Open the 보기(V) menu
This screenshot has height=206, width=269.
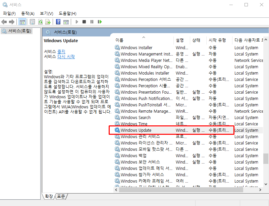point(47,13)
